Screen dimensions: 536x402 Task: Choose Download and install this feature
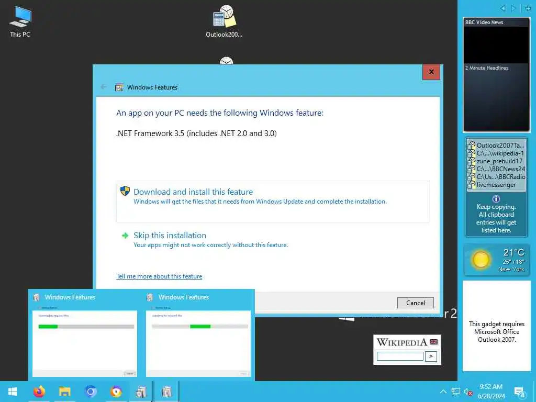pyautogui.click(x=272, y=202)
